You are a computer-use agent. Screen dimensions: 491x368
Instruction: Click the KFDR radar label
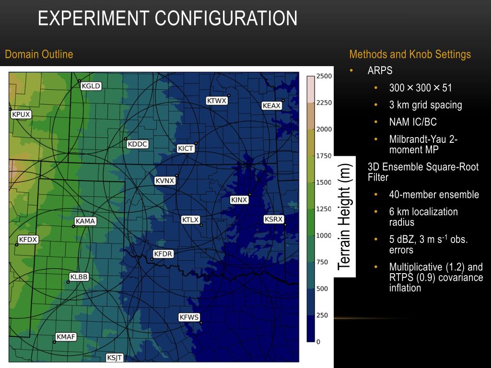(x=163, y=254)
